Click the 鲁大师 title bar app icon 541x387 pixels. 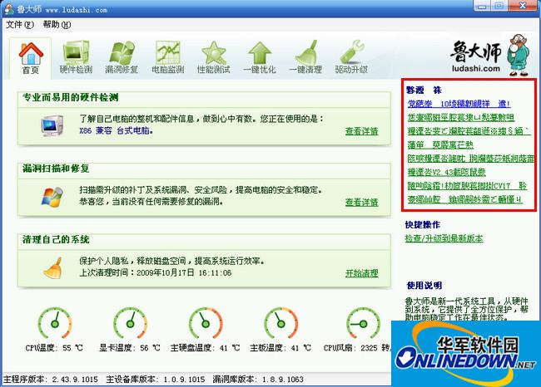8,9
